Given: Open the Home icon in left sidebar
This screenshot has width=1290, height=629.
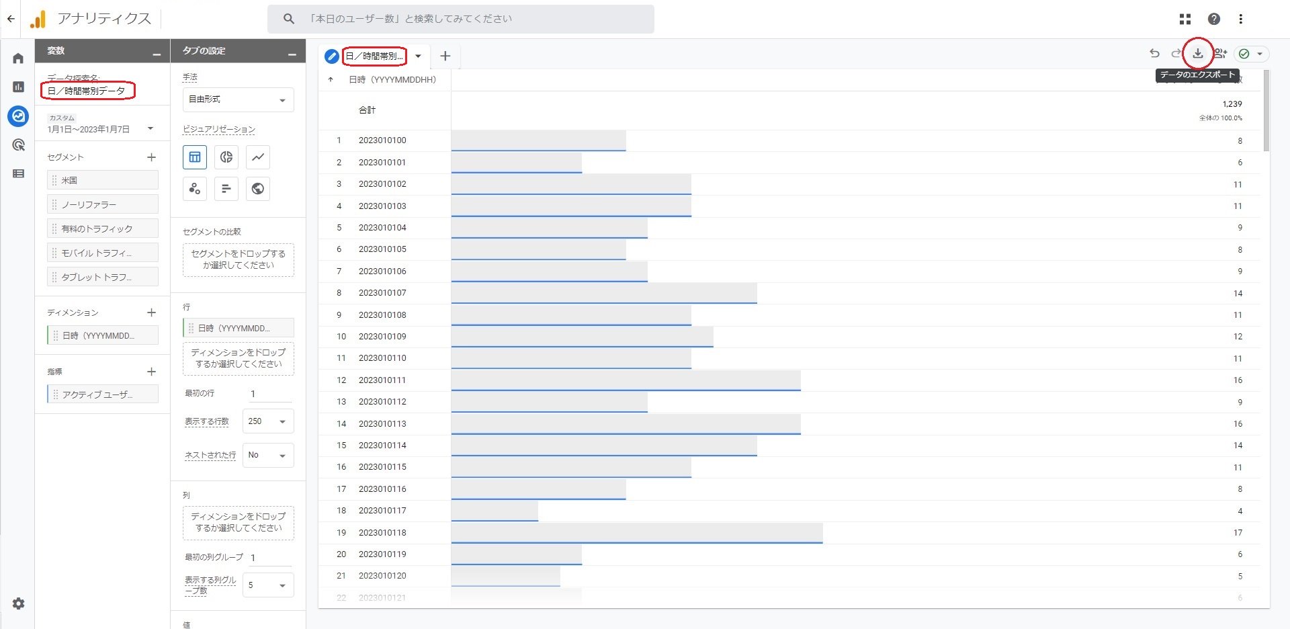Looking at the screenshot, I should pyautogui.click(x=18, y=58).
